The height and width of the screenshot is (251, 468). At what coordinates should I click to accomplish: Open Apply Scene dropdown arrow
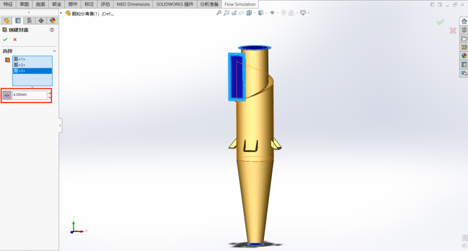(297, 13)
